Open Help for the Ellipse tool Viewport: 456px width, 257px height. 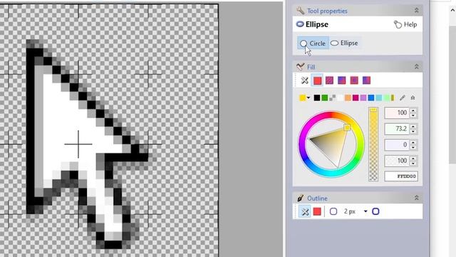click(405, 24)
